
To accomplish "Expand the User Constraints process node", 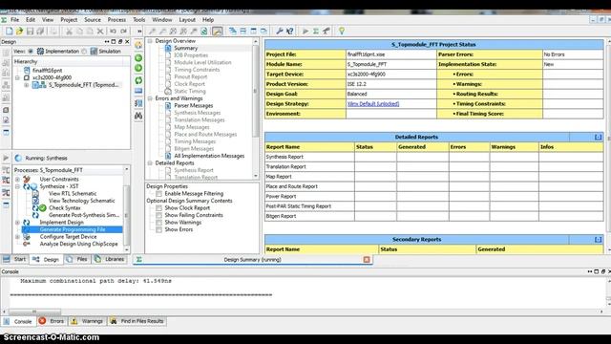I will (x=17, y=179).
